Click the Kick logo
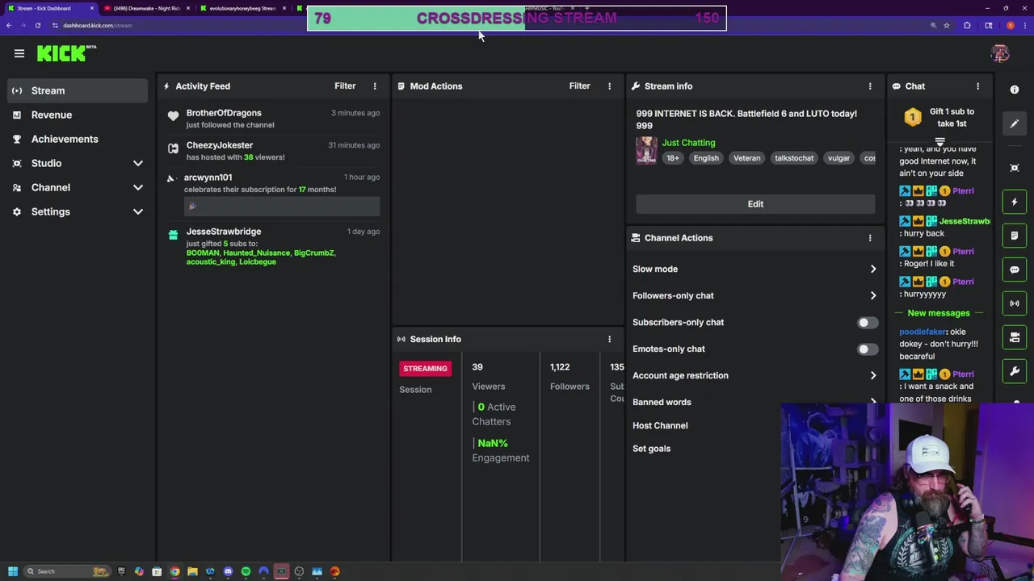1034x581 pixels. pyautogui.click(x=66, y=53)
